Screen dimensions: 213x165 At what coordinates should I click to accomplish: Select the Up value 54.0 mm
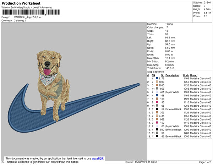(x=170, y=44)
